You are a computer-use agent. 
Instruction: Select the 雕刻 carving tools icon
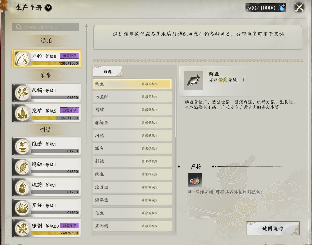pos(22,228)
